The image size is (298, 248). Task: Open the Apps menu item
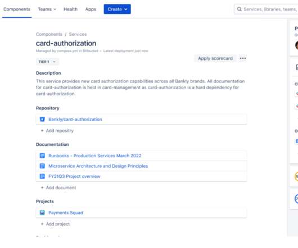coord(91,9)
